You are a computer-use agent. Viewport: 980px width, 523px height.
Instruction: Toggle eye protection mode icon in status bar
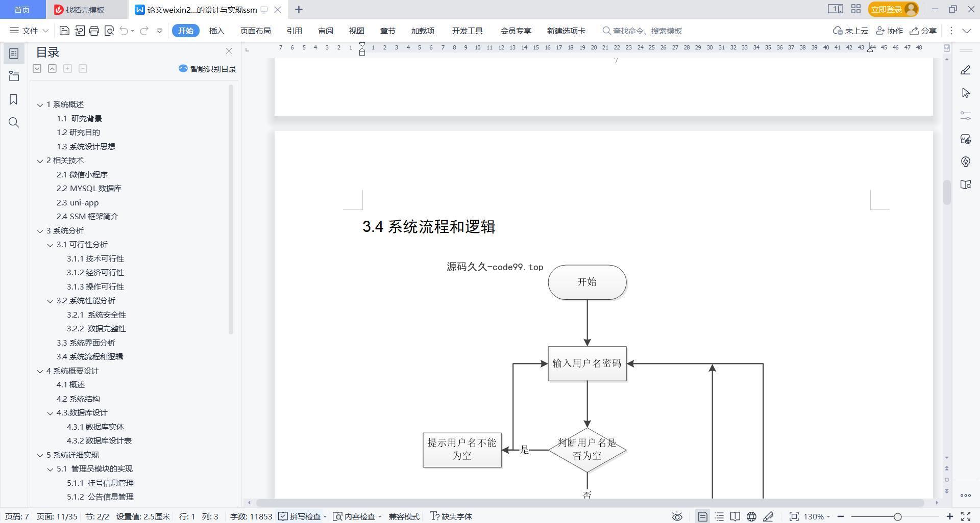click(677, 516)
